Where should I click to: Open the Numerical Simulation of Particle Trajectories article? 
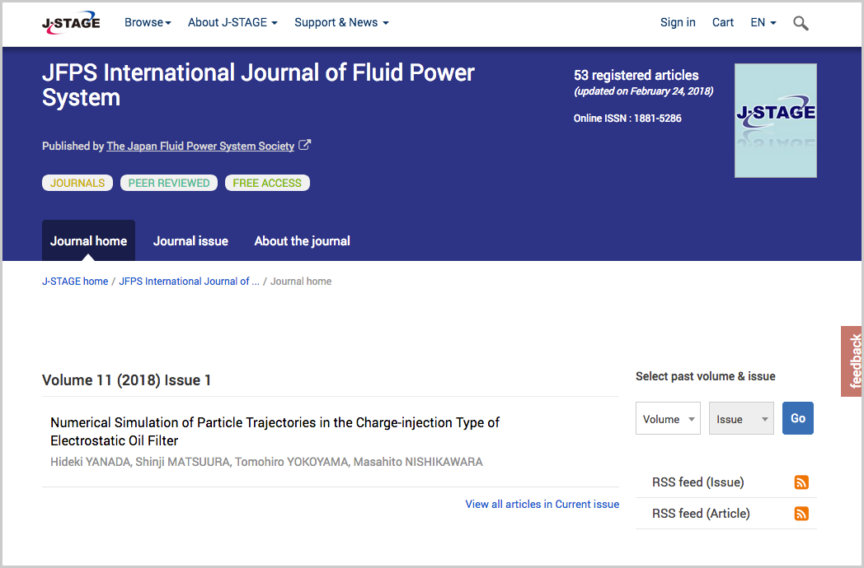(x=275, y=431)
